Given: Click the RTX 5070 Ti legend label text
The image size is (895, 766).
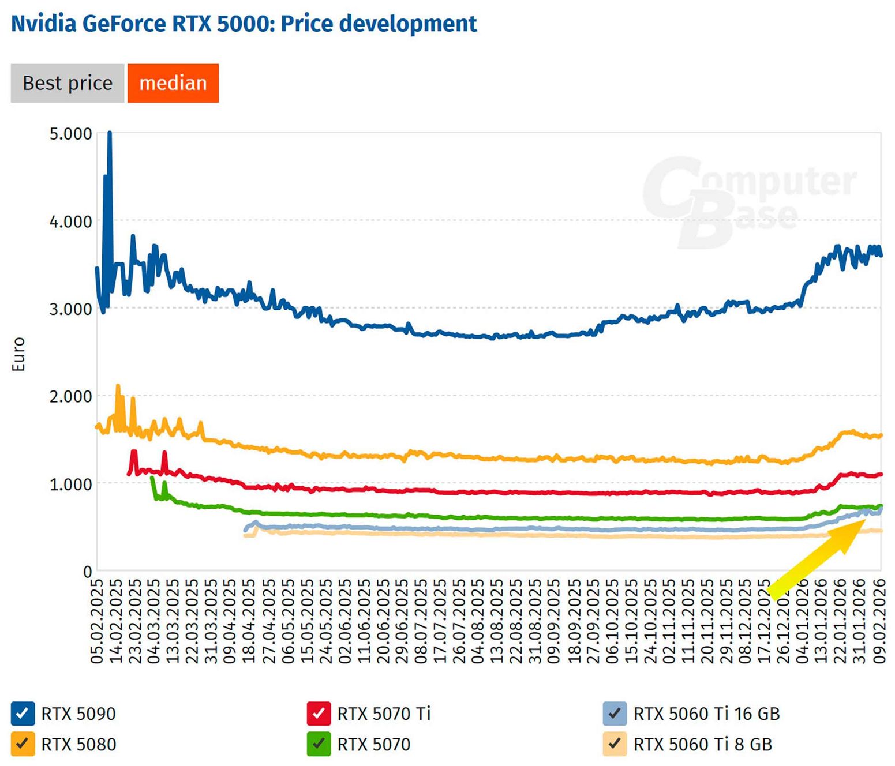Looking at the screenshot, I should [384, 714].
